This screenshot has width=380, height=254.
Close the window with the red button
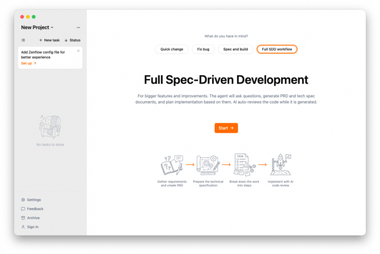click(x=22, y=17)
